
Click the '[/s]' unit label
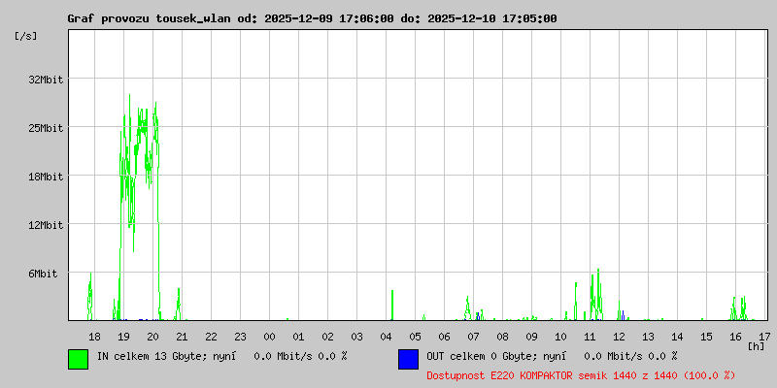(26, 36)
